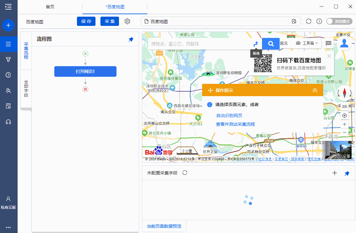Click the 操作提示 move handle icon
The width and height of the screenshot is (356, 233).
pos(210,90)
